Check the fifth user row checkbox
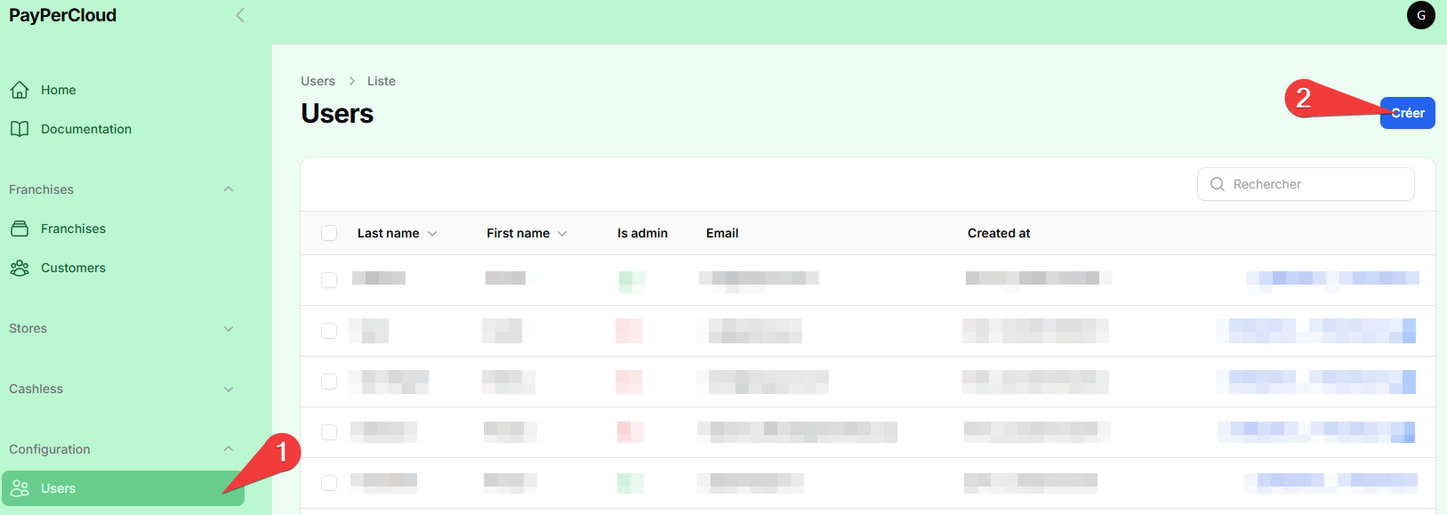Image resolution: width=1447 pixels, height=515 pixels. pos(329,483)
